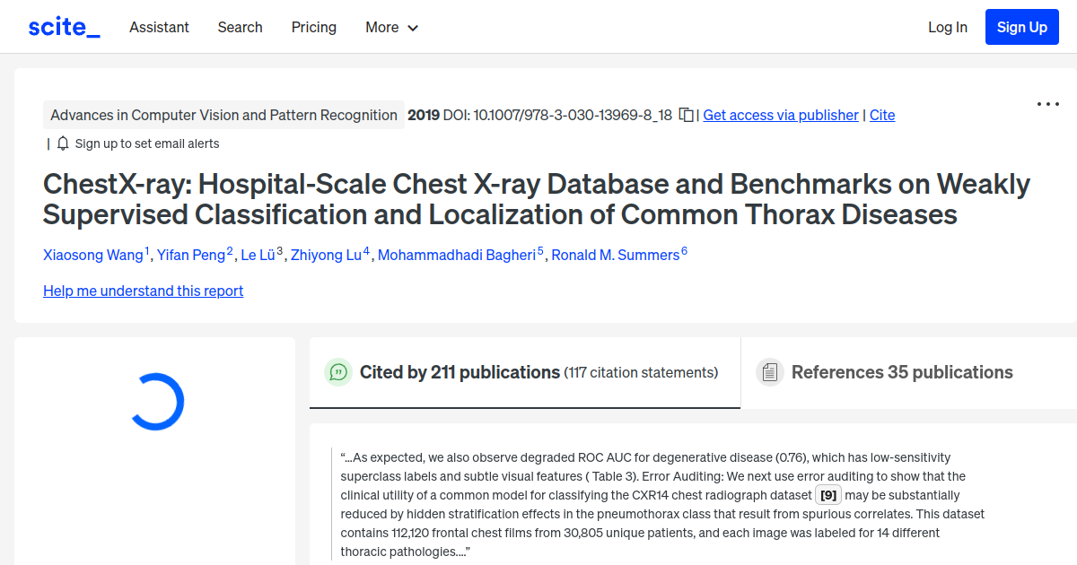Open the More dropdown menu
The height and width of the screenshot is (565, 1077).
(391, 27)
